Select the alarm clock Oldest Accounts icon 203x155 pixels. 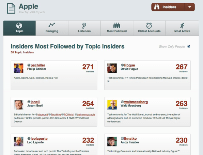(x=149, y=25)
